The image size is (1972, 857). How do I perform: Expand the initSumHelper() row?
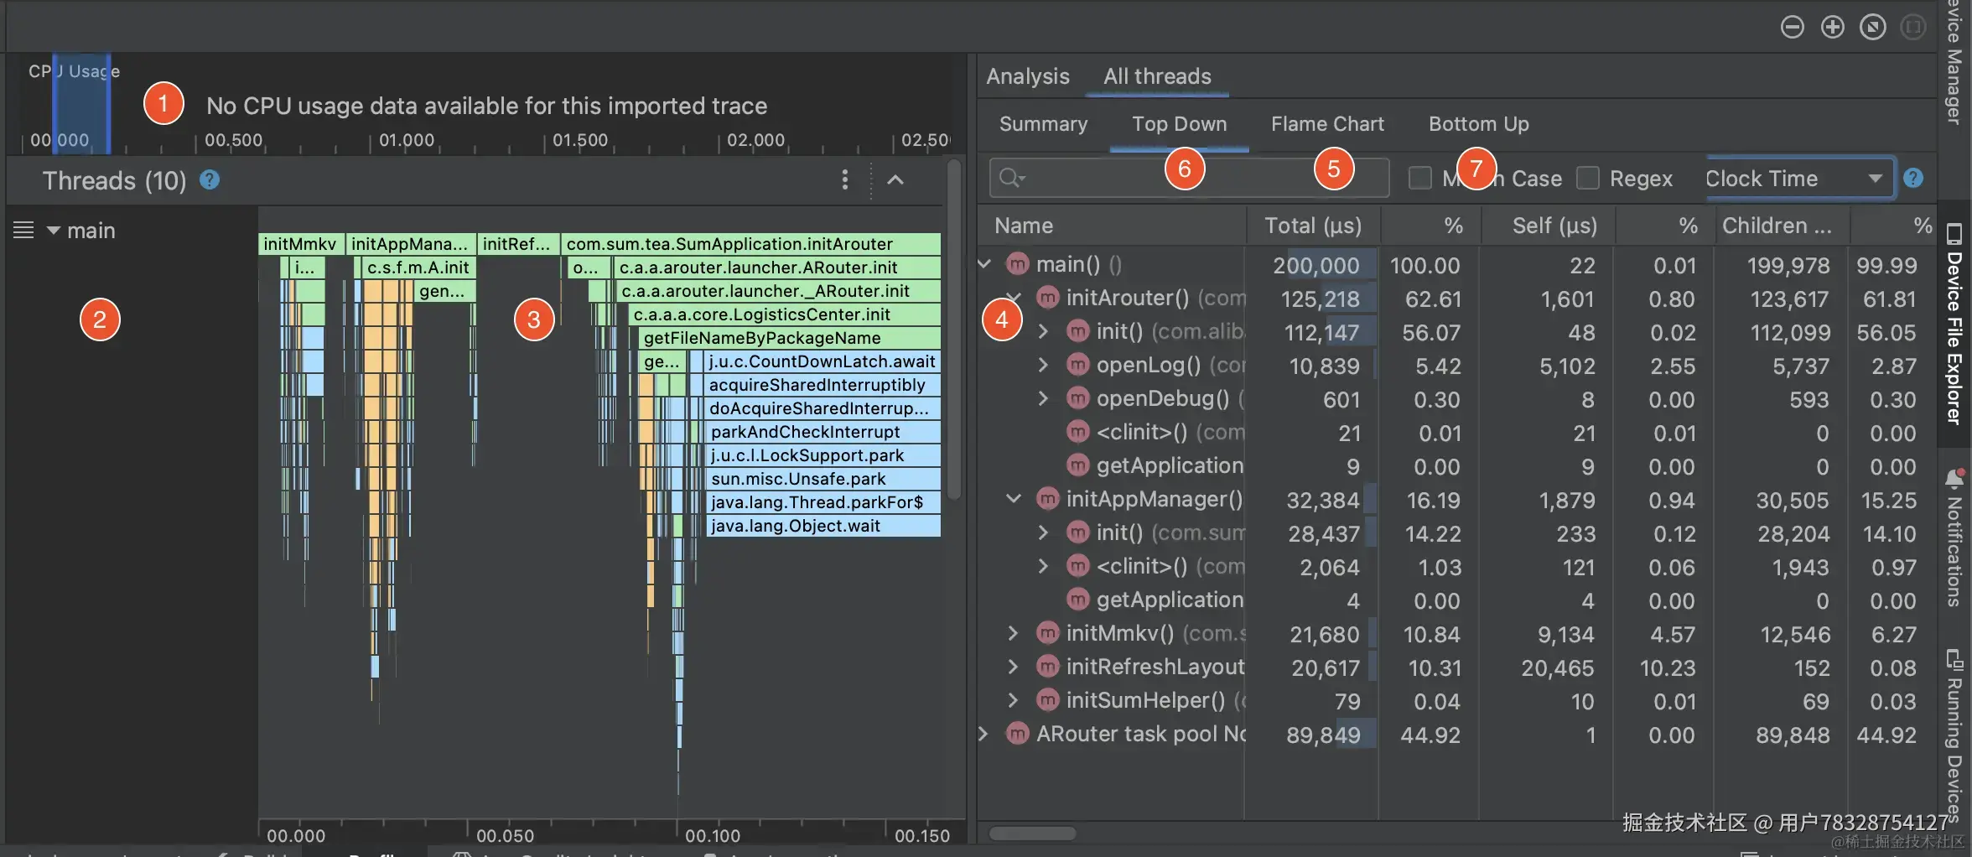click(1013, 700)
